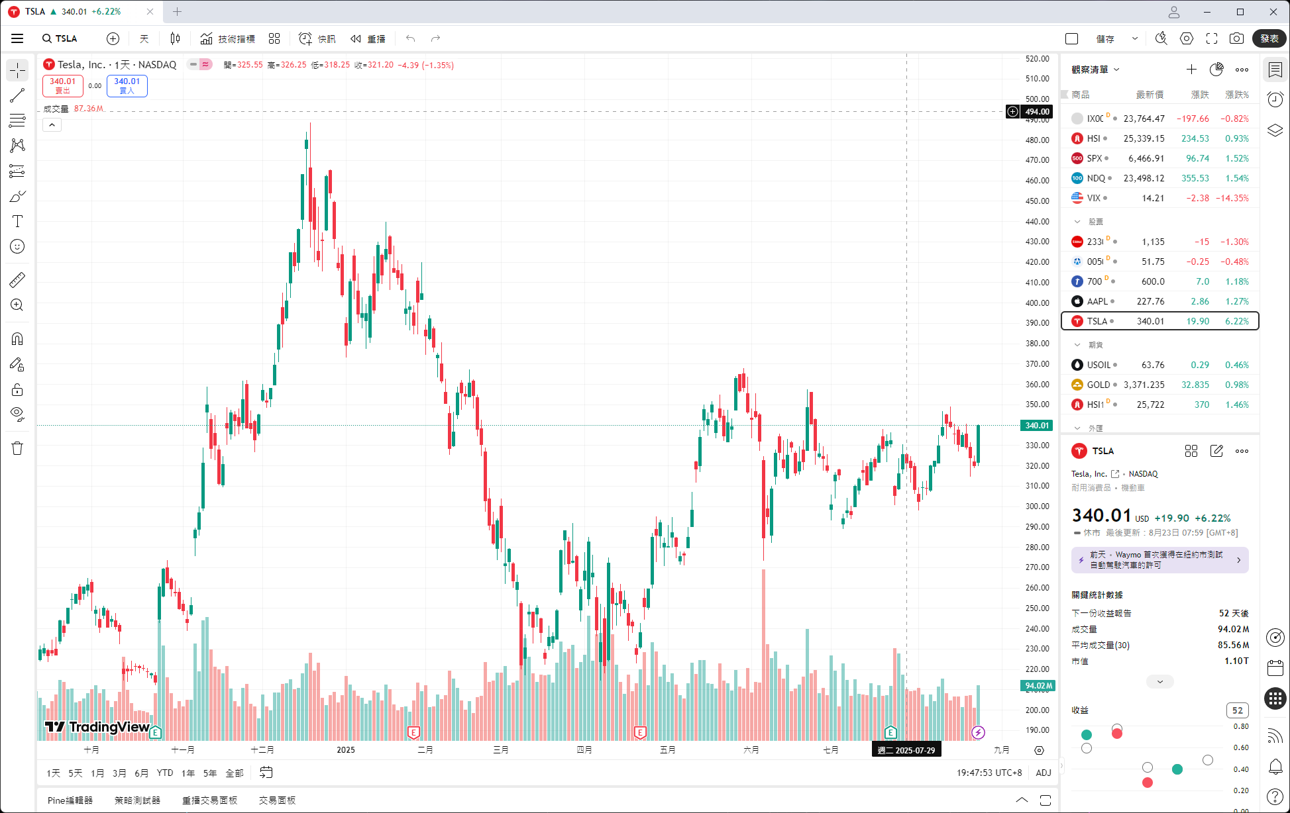1290x813 pixels.
Task: Collapse the forex watchlist section
Action: click(1077, 428)
